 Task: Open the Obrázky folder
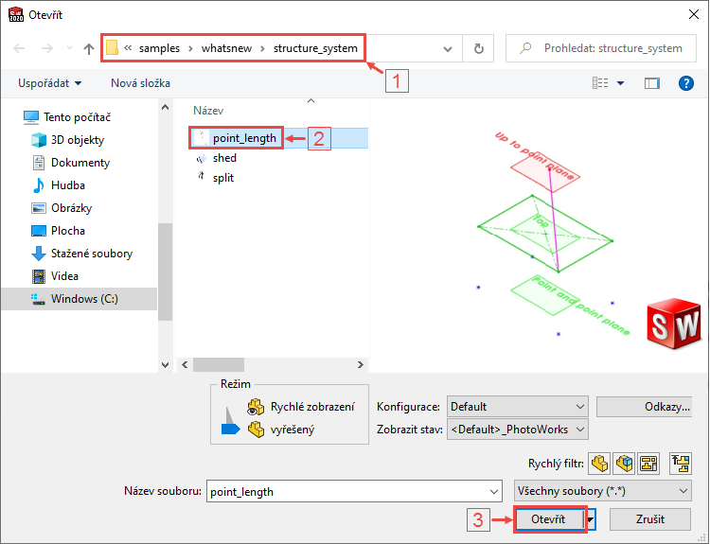click(62, 208)
